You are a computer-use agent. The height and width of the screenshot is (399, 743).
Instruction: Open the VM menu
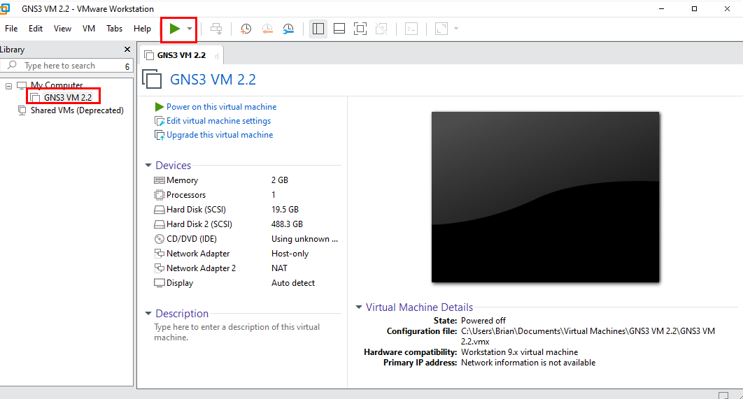point(89,29)
